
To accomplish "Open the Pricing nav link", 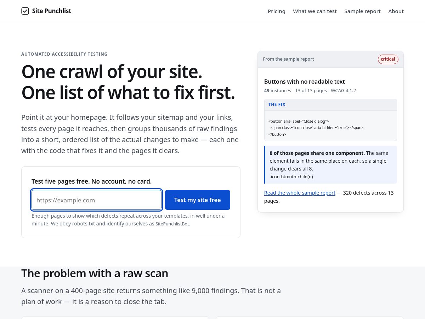I will point(277,11).
